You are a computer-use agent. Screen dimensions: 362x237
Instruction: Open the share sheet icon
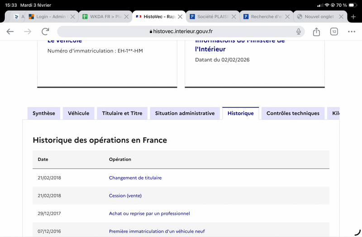(316, 32)
